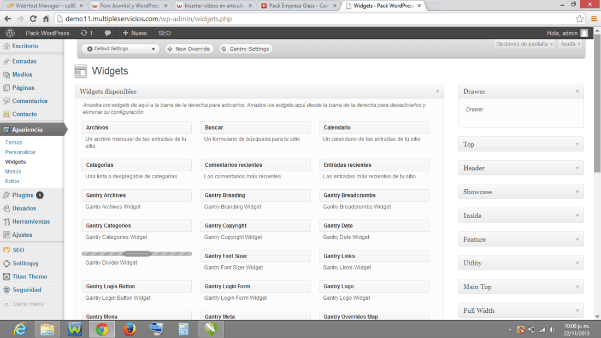Screen dimensions: 601x338
Task: Click the Widgets page heading icon
Action: coord(80,71)
